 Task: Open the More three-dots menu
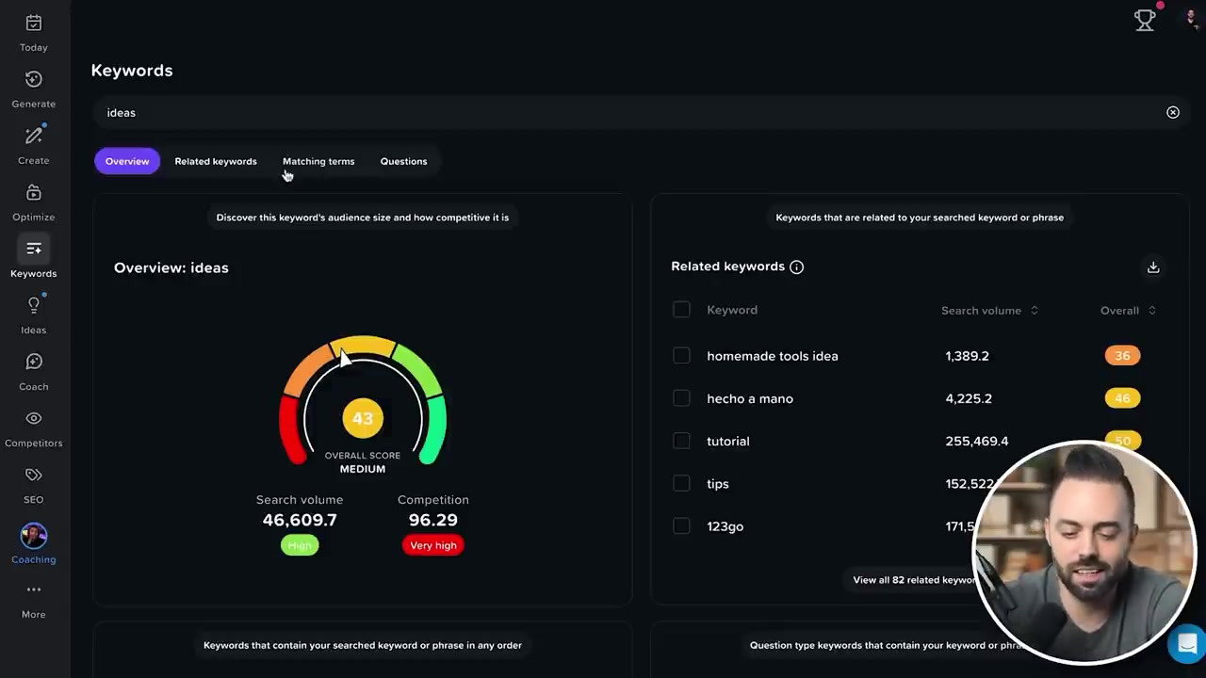click(33, 589)
